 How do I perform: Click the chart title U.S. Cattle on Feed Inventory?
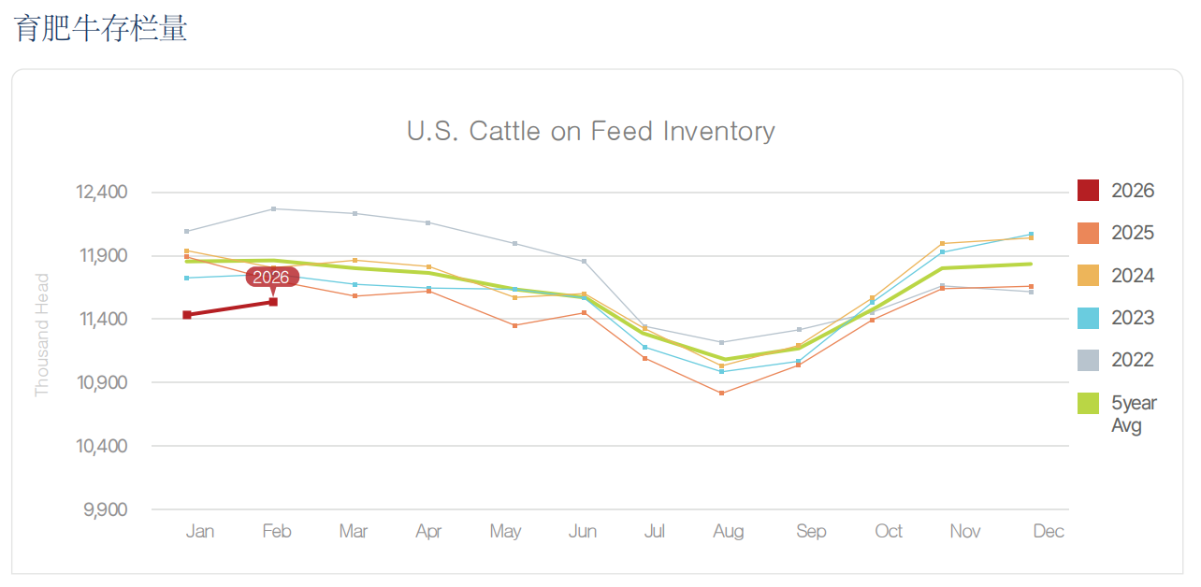pos(591,131)
